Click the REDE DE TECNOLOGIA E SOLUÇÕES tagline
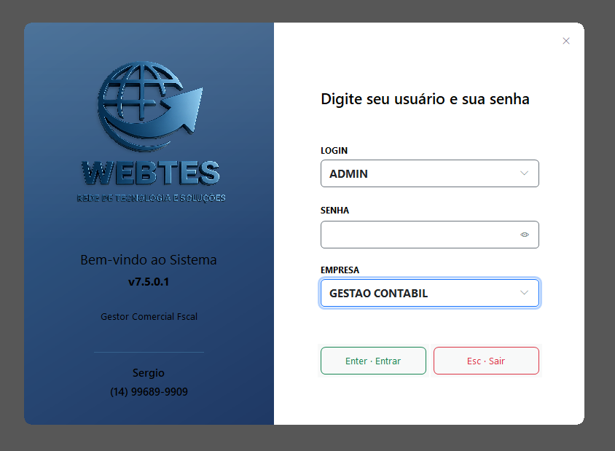Screen dimensions: 615x451 [151, 198]
